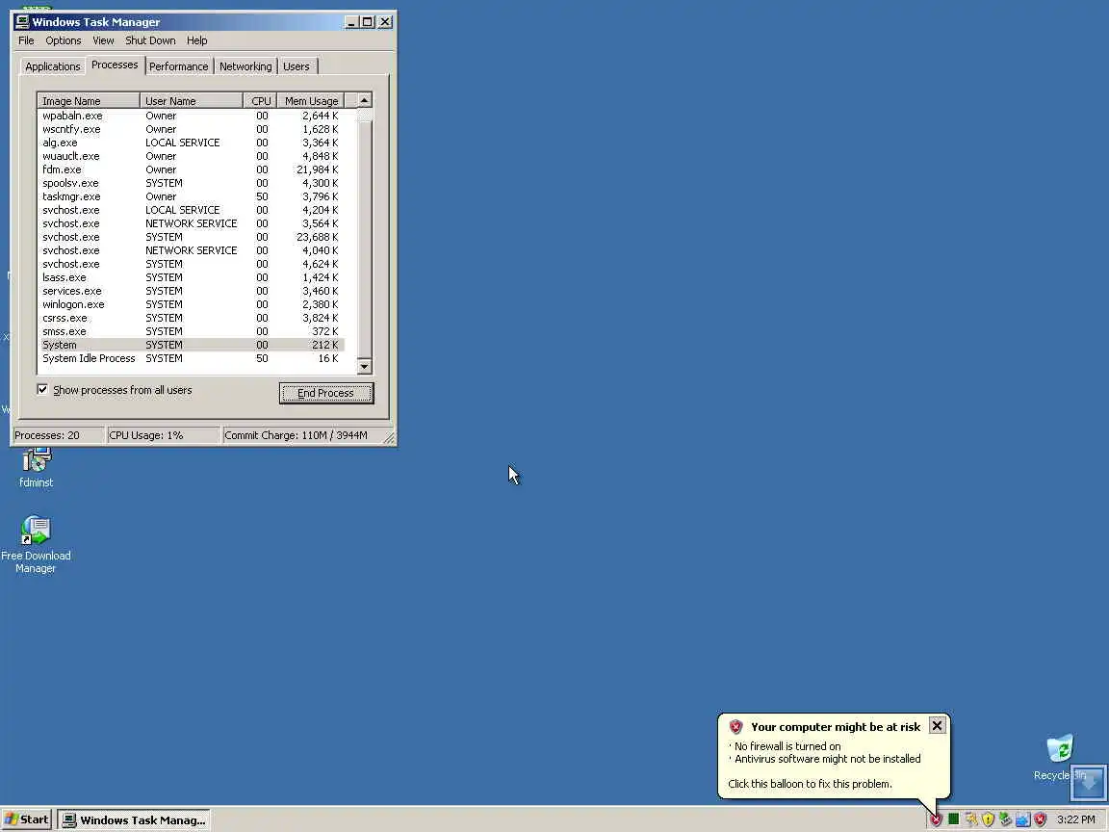This screenshot has width=1109, height=832.
Task: Click the Commit Charge status bar entry
Action: tap(302, 435)
